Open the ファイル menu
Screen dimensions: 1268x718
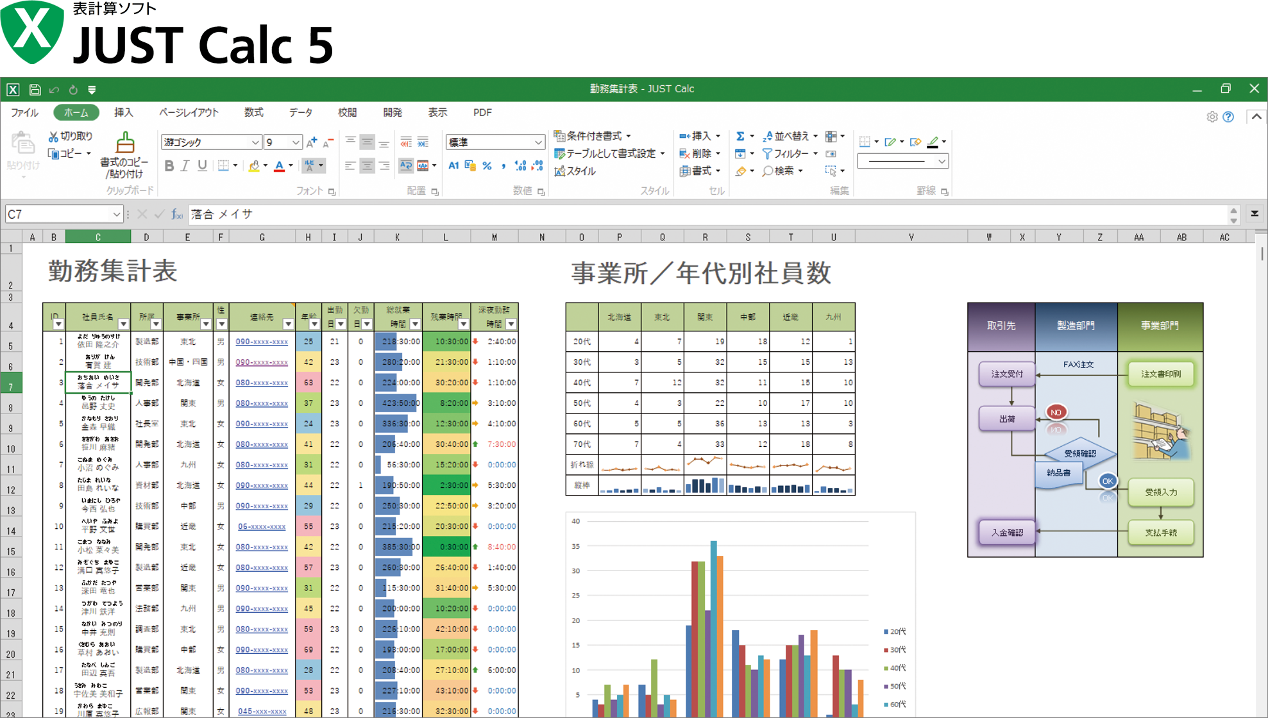click(x=24, y=112)
